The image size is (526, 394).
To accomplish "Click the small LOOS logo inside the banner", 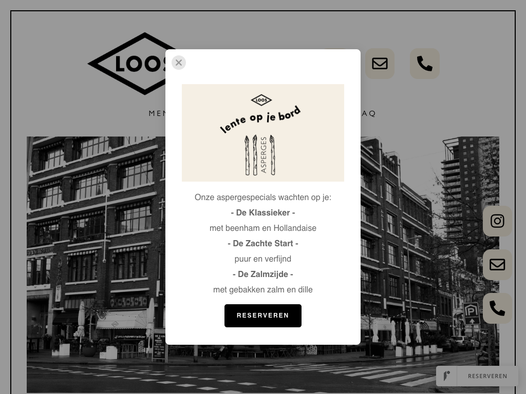I will click(x=261, y=100).
